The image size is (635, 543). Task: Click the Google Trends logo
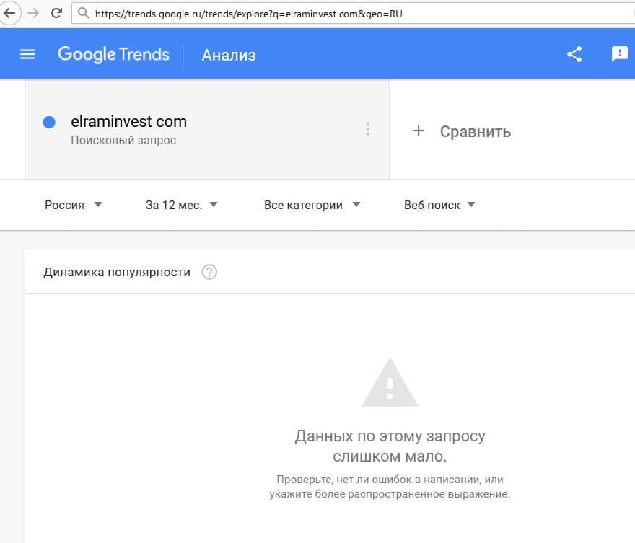pos(113,54)
